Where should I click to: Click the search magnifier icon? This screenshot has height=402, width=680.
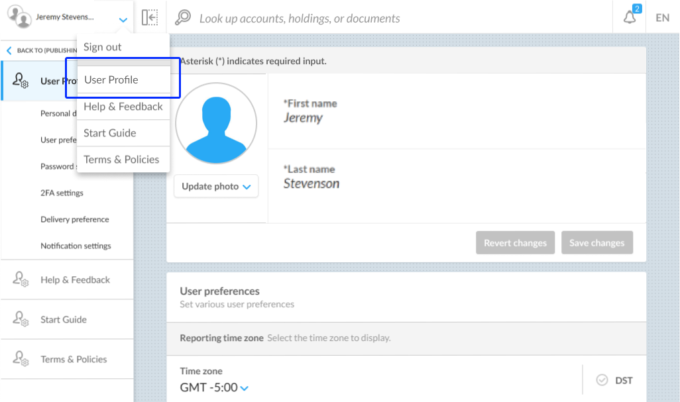coord(182,18)
